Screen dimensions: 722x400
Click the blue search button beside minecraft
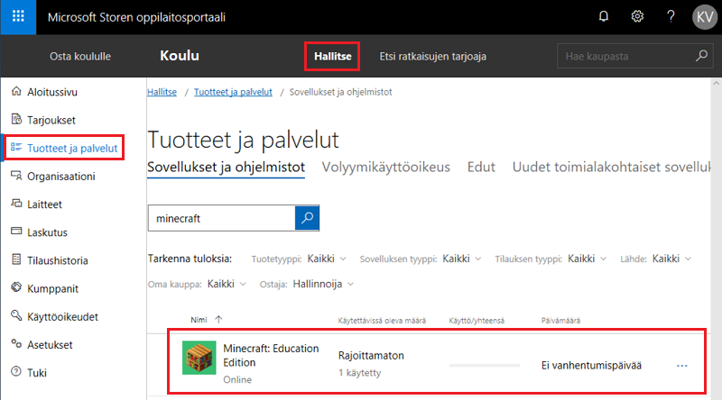click(x=307, y=218)
